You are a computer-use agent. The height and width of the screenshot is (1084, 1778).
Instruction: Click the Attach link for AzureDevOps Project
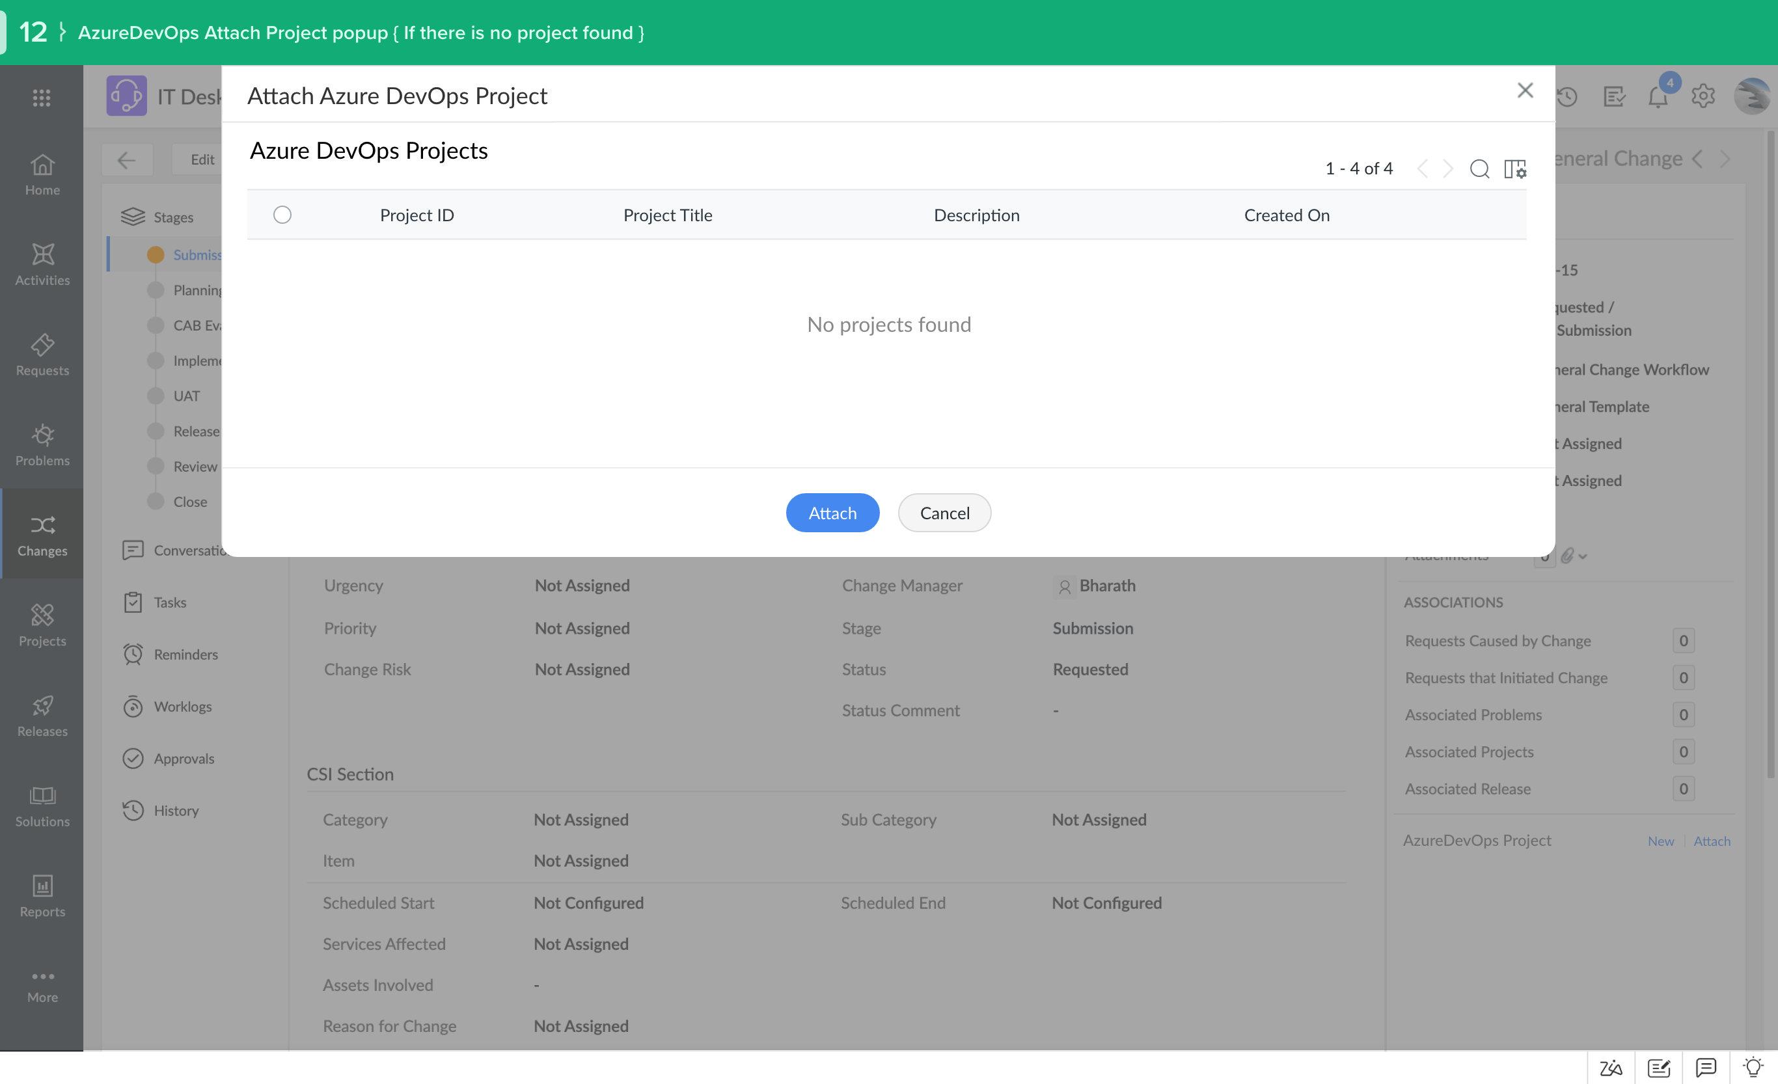click(1712, 841)
